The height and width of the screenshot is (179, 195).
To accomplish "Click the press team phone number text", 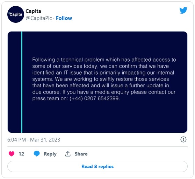I will pyautogui.click(x=95, y=98).
